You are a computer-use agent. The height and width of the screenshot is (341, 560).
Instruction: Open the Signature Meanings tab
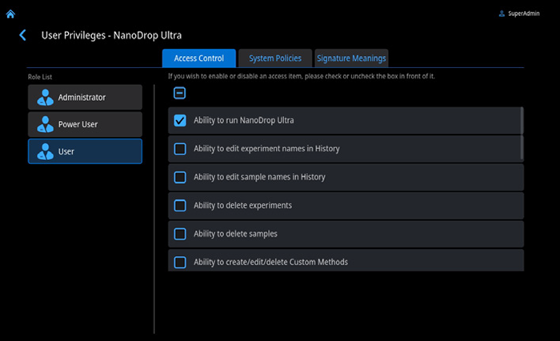[351, 58]
